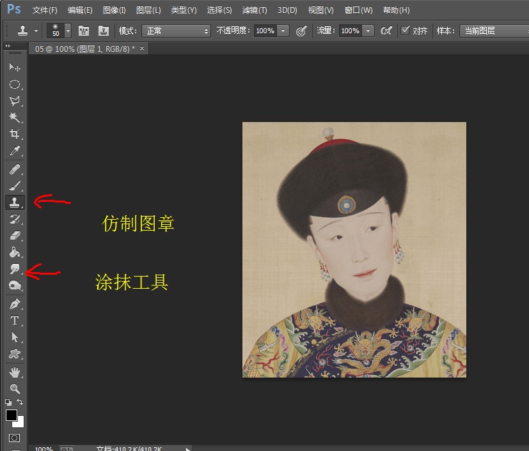Screen dimensions: 529x451
Task: Select the History Brush tool
Action: point(15,219)
